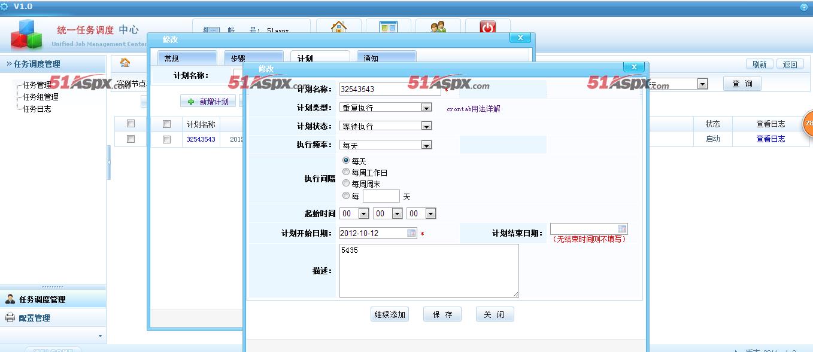Click printer icon beside 配置管理
Viewport: 813px width, 352px height.
pos(10,318)
